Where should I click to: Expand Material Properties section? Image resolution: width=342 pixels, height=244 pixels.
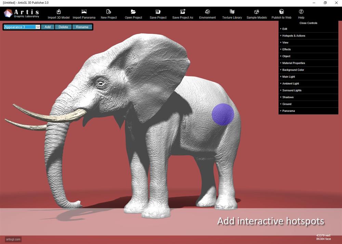(308, 63)
